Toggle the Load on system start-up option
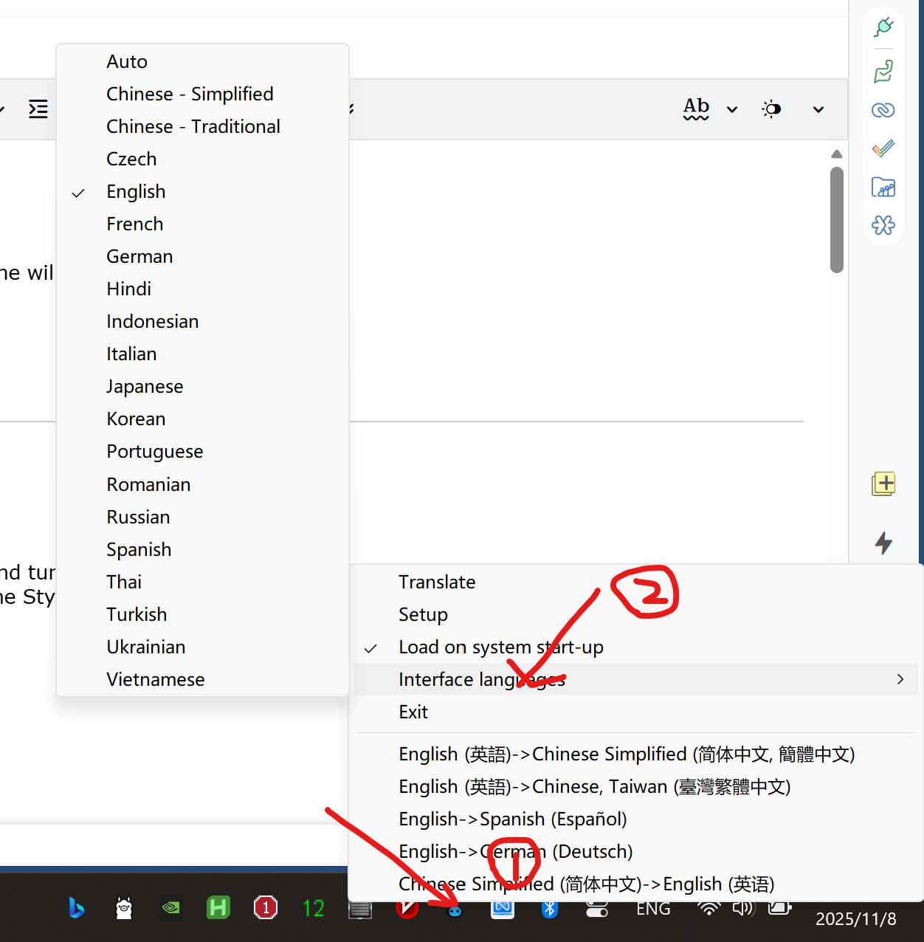The height and width of the screenshot is (942, 924). (x=500, y=647)
